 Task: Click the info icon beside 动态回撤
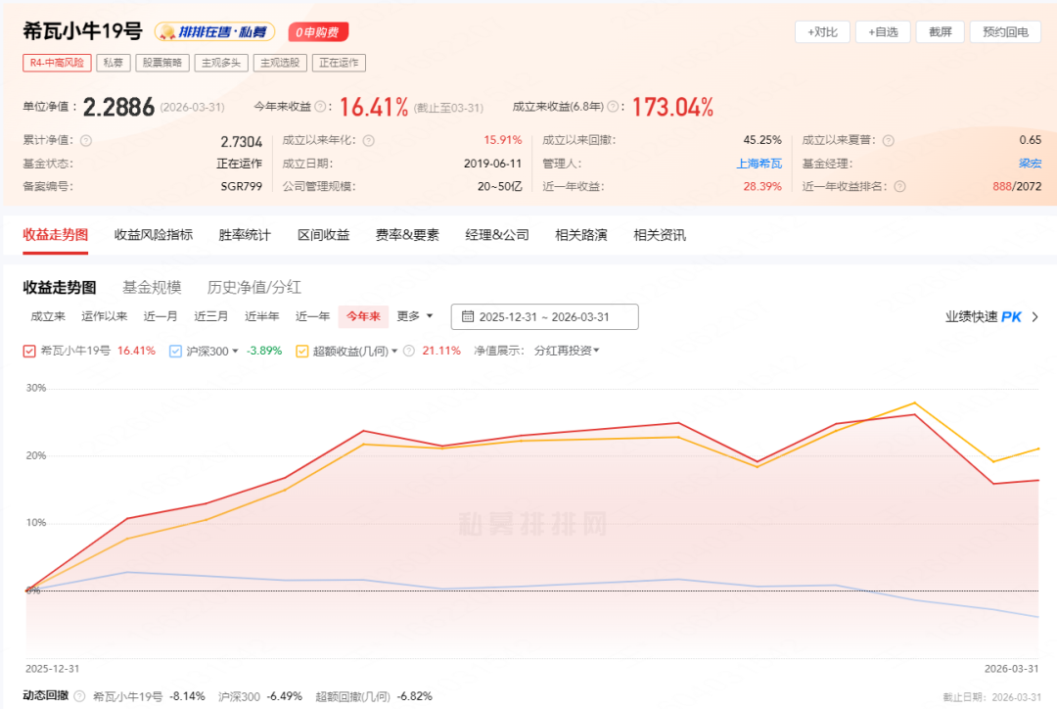click(81, 696)
